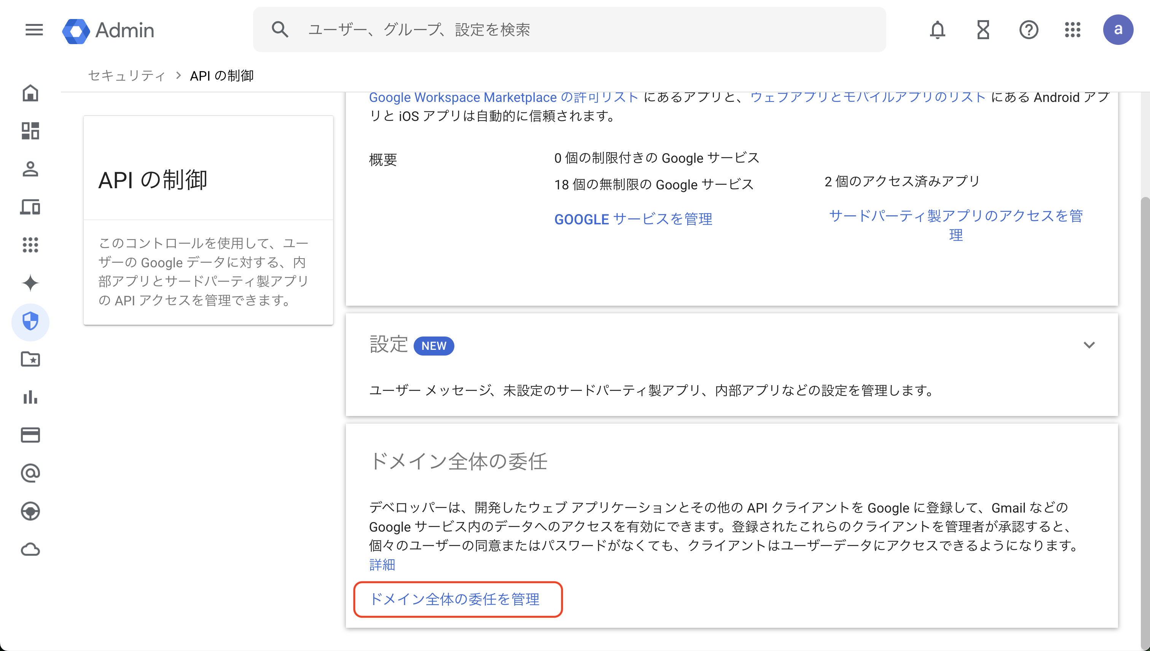Go to Home in the sidebar
Screen dimensions: 1150x651
coord(30,93)
